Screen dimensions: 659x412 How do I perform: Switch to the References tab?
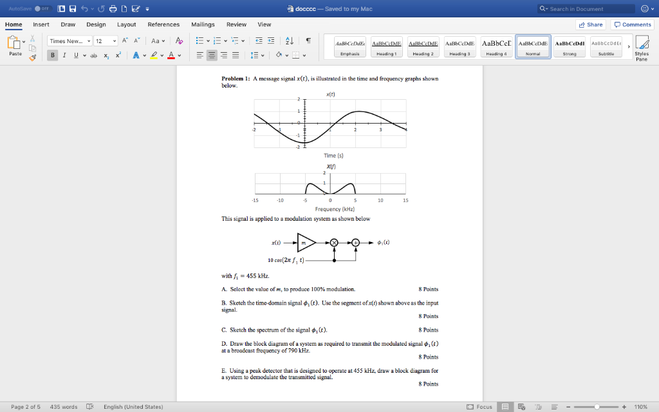(x=163, y=24)
